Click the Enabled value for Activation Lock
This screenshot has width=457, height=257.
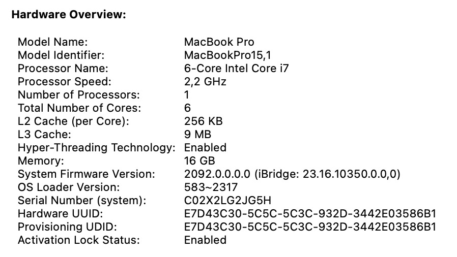pyautogui.click(x=205, y=240)
